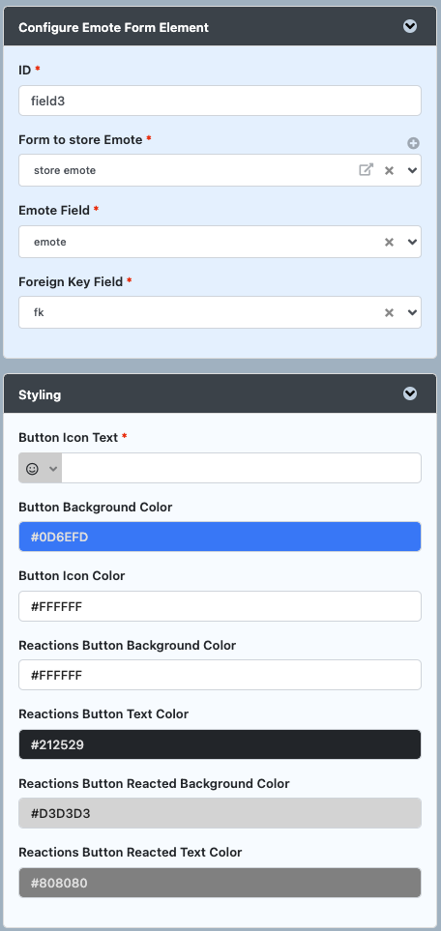Edit the Button Icon Color field
This screenshot has width=441, height=931.
(x=220, y=606)
